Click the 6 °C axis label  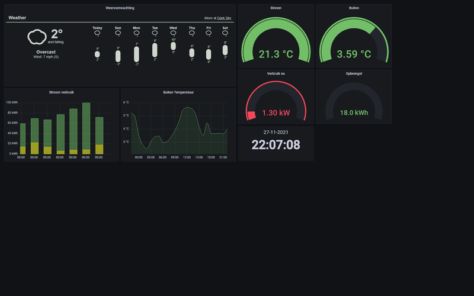point(126,102)
